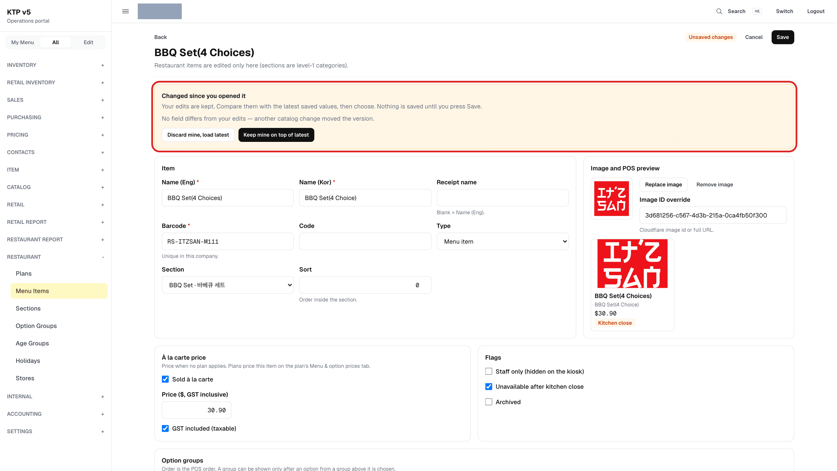Click the small ITZ SAN image thumbnail
The image size is (837, 471).
(x=611, y=199)
